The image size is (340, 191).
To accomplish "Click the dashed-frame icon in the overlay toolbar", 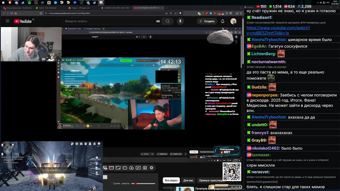I will click(x=125, y=168).
